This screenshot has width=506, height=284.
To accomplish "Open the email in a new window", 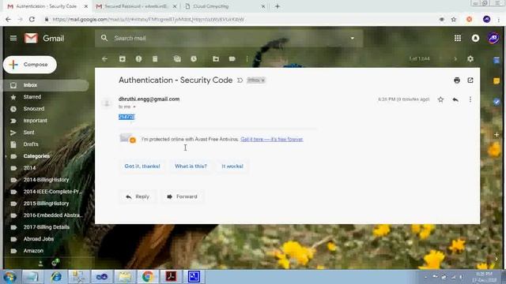I will (470, 80).
